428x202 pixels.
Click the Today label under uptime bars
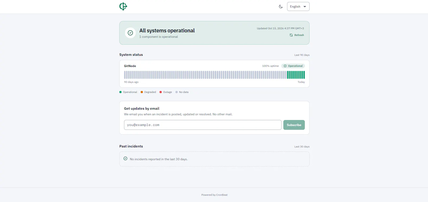click(301, 82)
